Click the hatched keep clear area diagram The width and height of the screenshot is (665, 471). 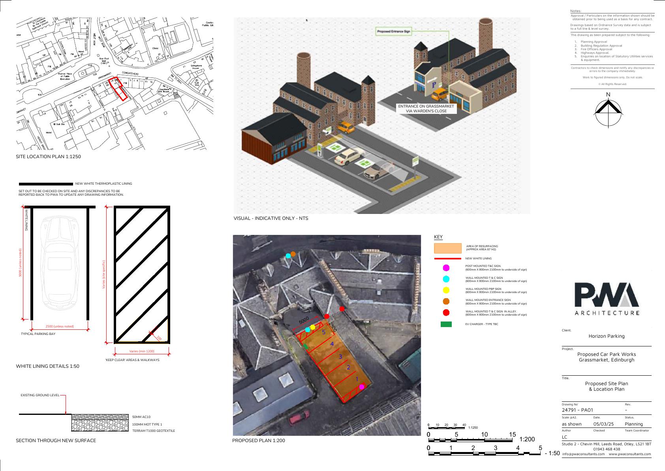click(x=142, y=274)
